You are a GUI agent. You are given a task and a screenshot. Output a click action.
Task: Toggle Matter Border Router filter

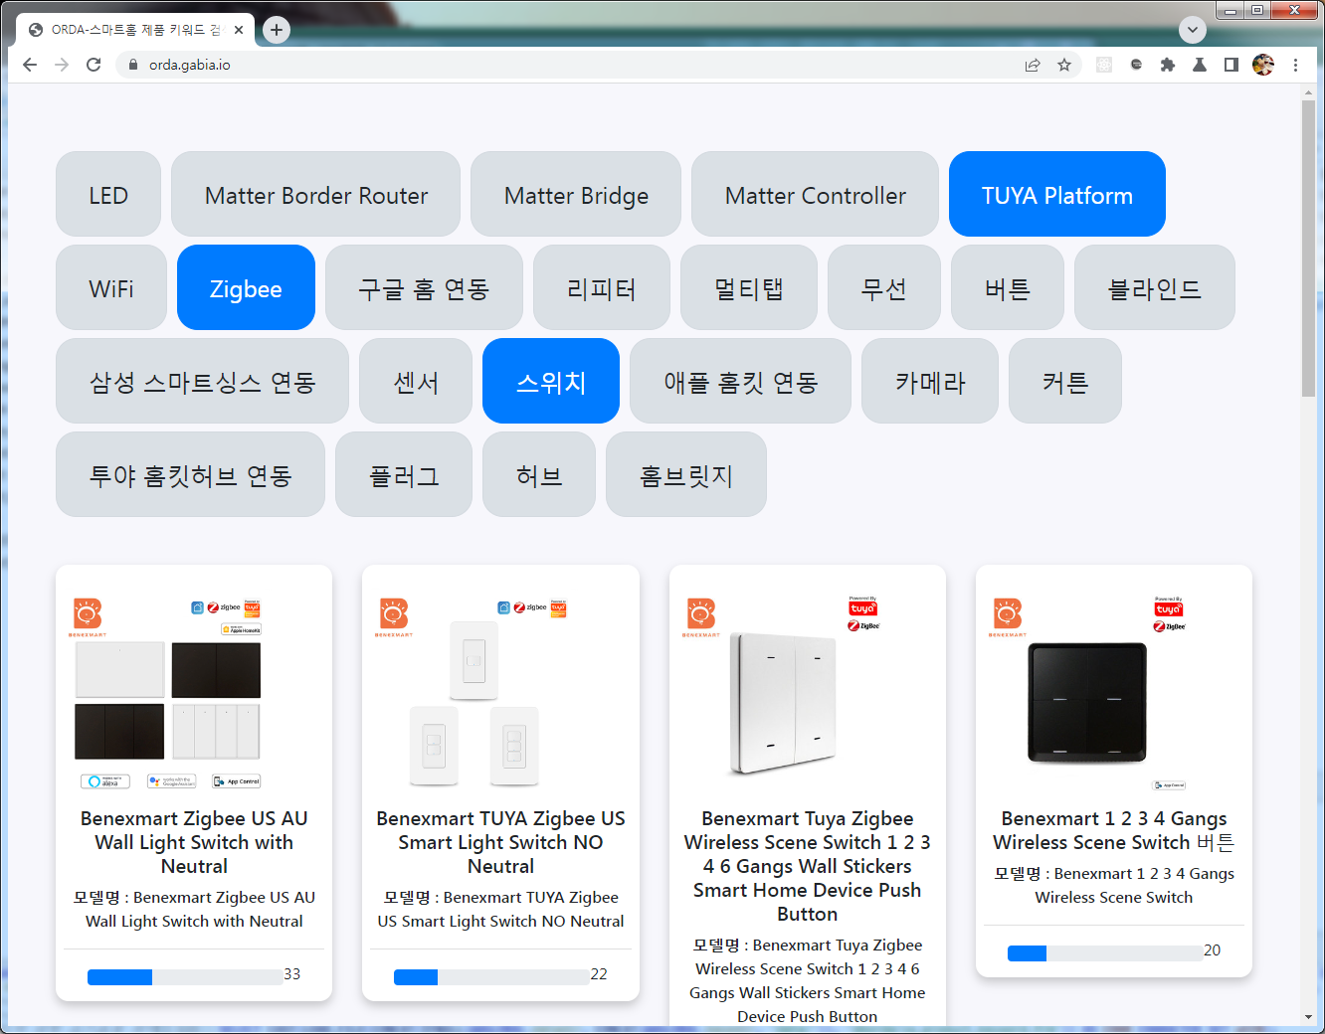(x=315, y=194)
